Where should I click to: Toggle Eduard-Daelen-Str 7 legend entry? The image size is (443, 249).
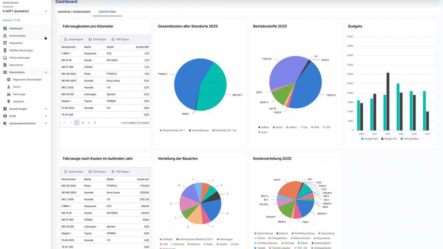click(x=172, y=131)
